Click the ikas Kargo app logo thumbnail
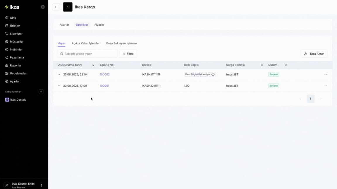 [68, 7]
